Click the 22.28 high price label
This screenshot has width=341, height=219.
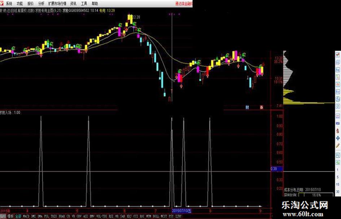[x=136, y=17]
